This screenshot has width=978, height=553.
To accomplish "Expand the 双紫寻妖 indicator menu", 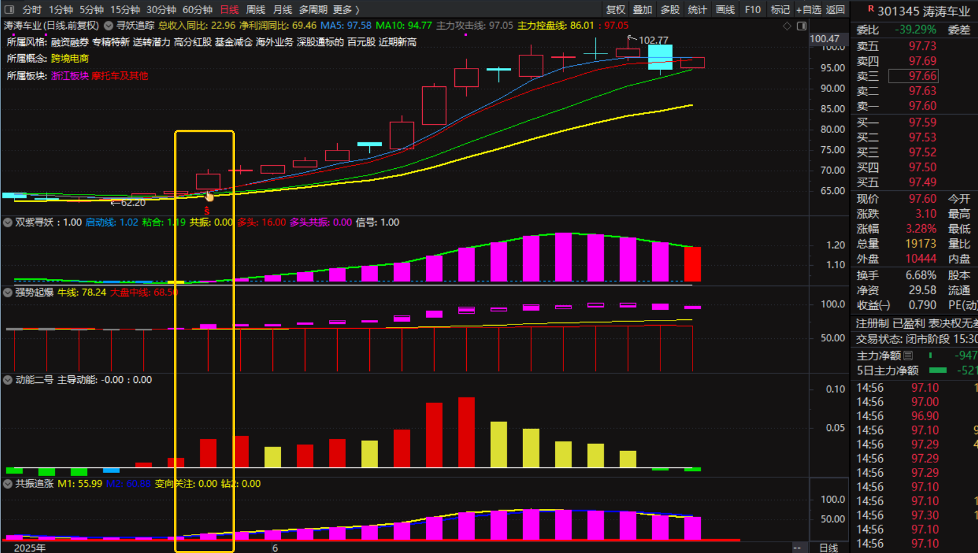I will point(8,222).
